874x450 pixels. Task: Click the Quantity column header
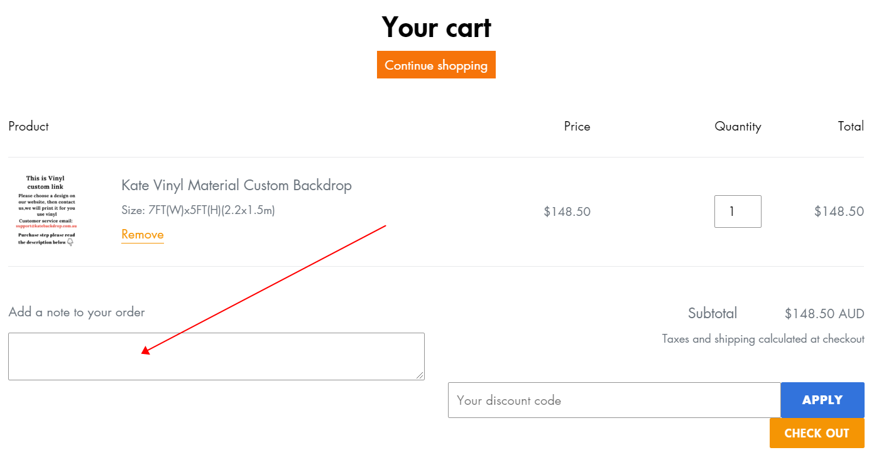click(x=738, y=126)
